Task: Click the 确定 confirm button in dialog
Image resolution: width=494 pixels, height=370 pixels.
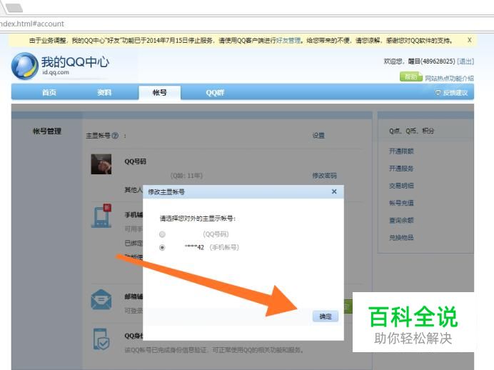Action: 326,316
